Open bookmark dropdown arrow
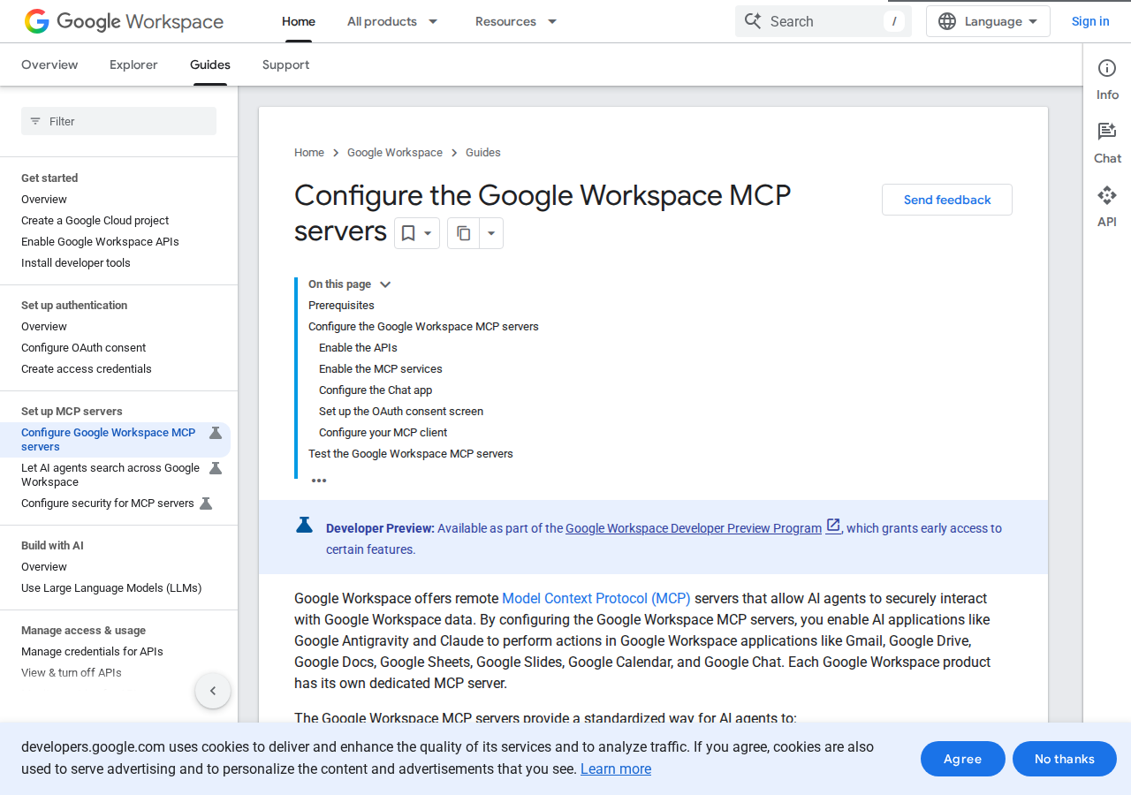 point(429,233)
